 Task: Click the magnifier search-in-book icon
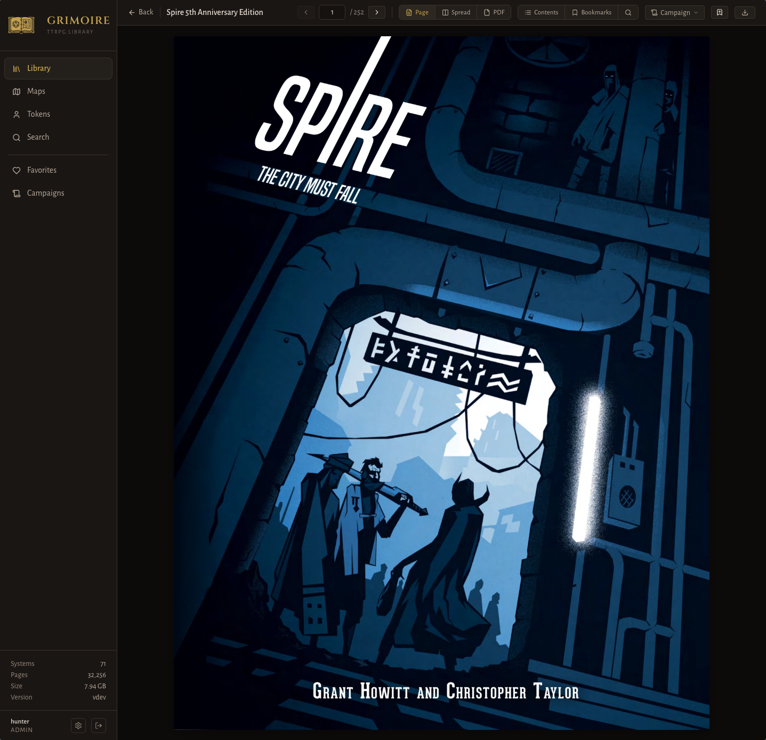628,12
